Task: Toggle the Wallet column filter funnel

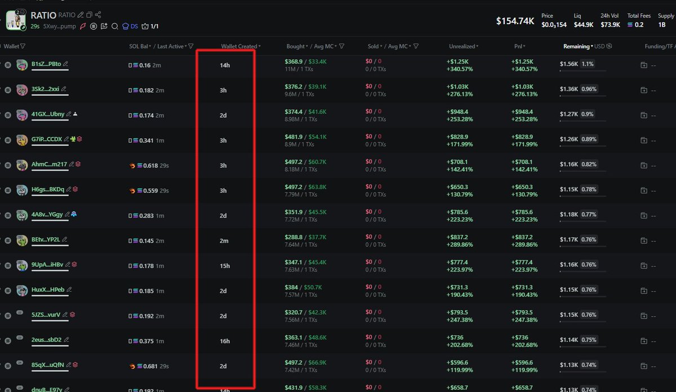Action: [23, 46]
